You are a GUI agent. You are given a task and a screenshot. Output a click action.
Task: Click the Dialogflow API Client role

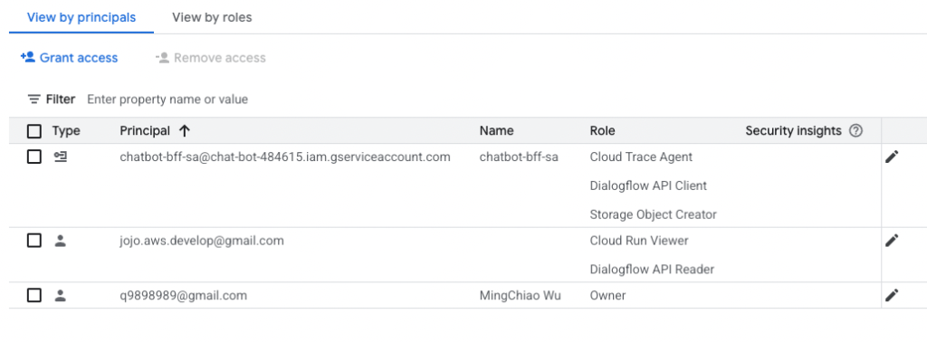(x=648, y=185)
